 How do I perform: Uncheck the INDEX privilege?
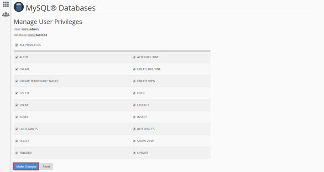click(x=16, y=117)
